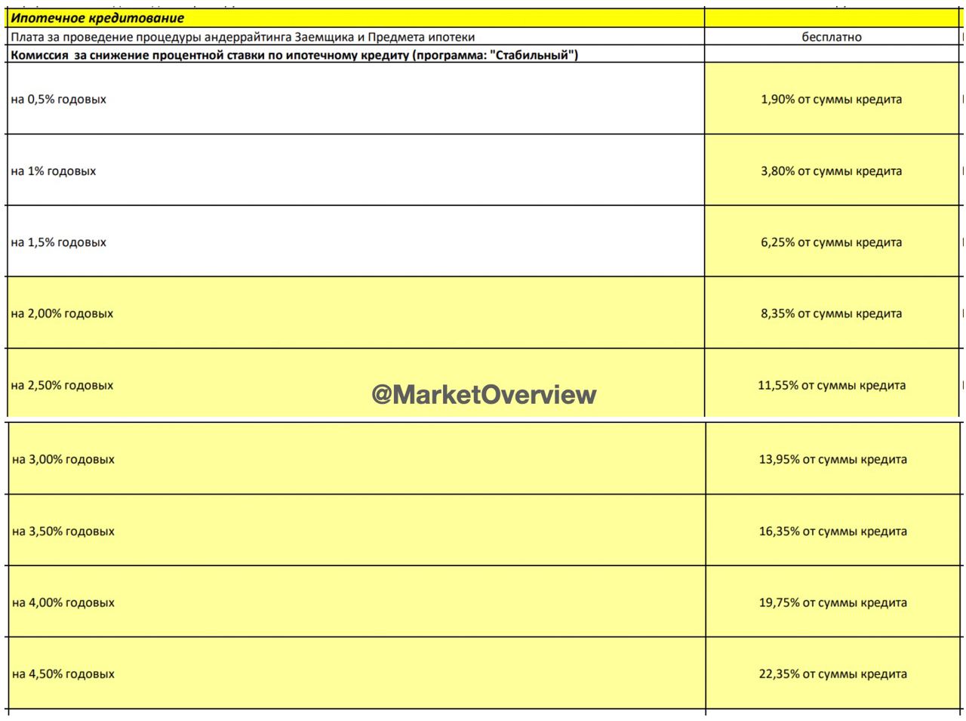The height and width of the screenshot is (721, 966).
Task: Select the "19,75% от суммы кредита" cell
Action: point(832,602)
